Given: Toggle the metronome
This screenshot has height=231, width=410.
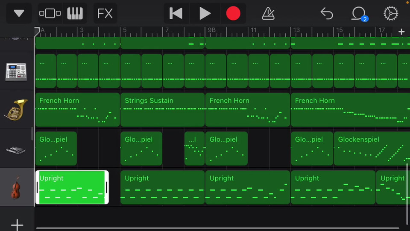Looking at the screenshot, I should pos(268,13).
